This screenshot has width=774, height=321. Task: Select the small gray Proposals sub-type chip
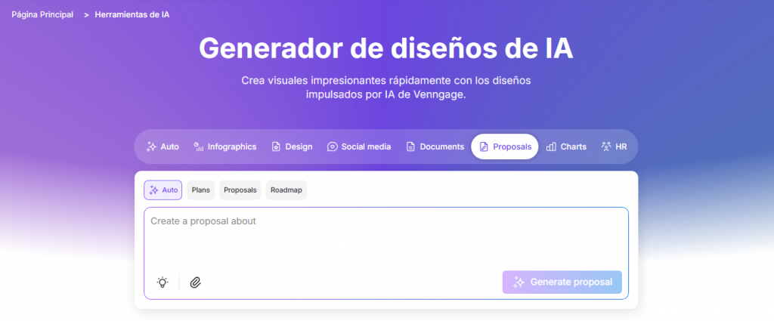(x=240, y=190)
